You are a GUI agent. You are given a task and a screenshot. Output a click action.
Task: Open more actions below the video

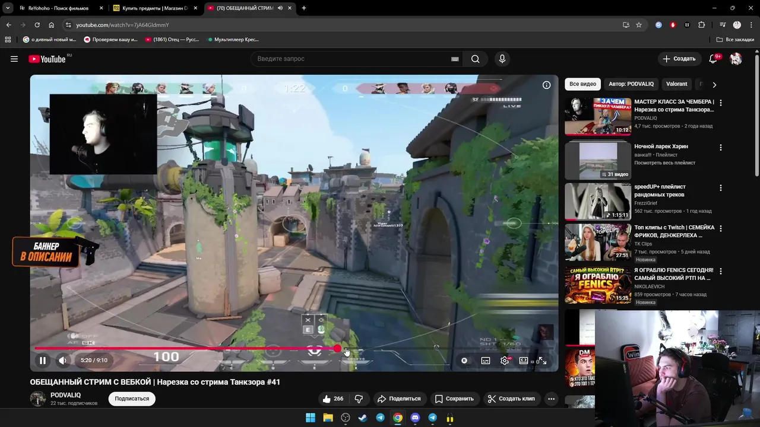[551, 399]
